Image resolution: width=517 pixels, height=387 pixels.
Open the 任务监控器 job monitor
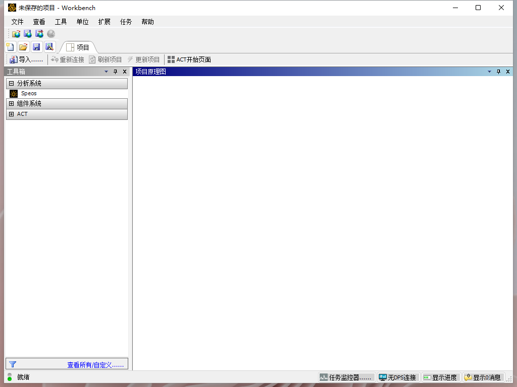point(347,377)
